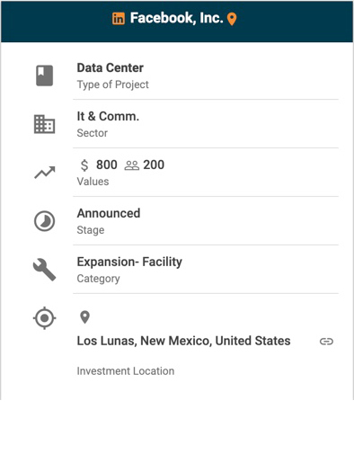This screenshot has width=354, height=454.
Task: Click the wrench icon beside Category
Action: [x=44, y=270]
